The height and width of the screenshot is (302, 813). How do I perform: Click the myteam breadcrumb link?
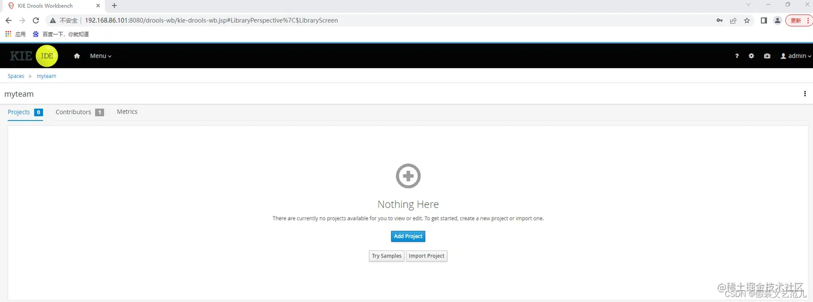click(x=46, y=76)
